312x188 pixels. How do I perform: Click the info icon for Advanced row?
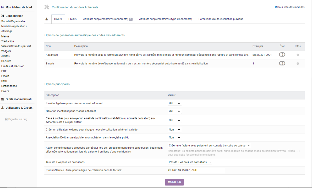pos(298,55)
